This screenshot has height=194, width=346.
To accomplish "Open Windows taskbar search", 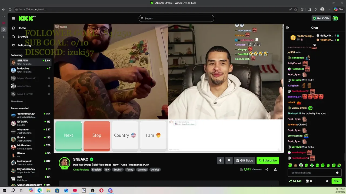I will [13, 190].
